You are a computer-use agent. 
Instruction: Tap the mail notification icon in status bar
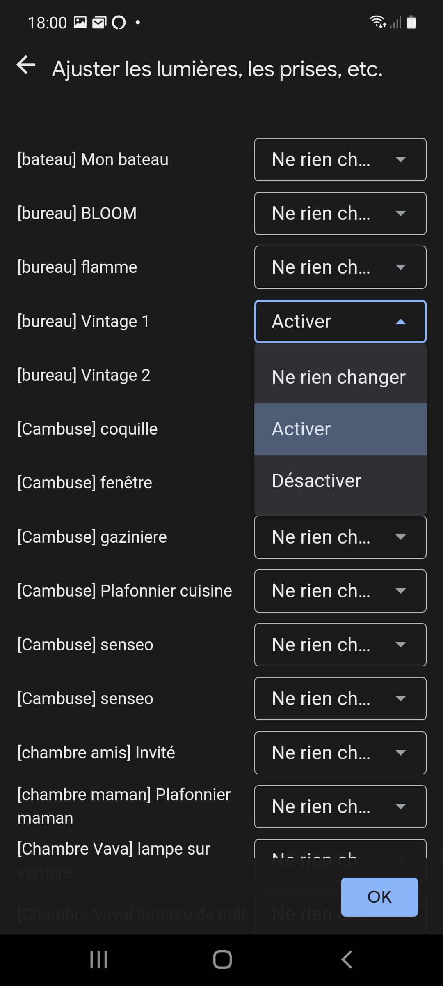pyautogui.click(x=99, y=22)
